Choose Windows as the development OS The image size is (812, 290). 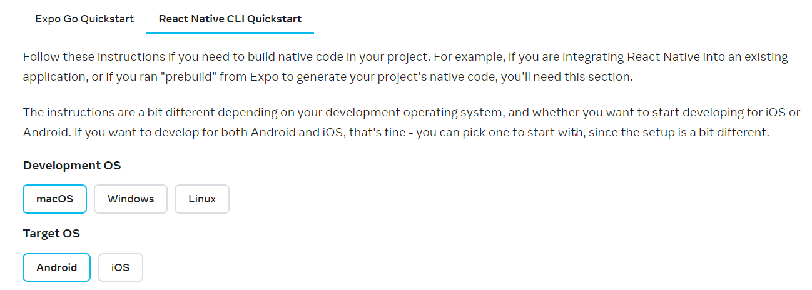[131, 199]
